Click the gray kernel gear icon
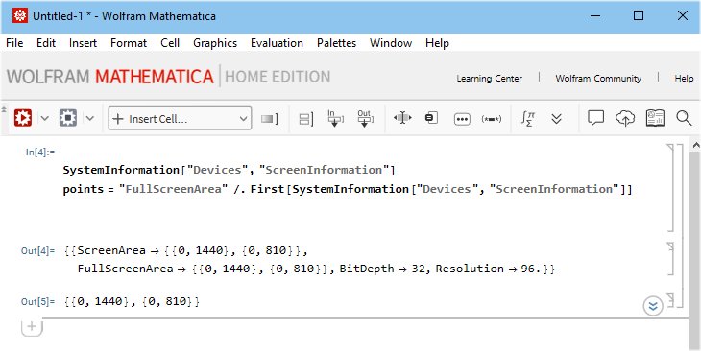Image resolution: width=701 pixels, height=351 pixels. (x=68, y=118)
